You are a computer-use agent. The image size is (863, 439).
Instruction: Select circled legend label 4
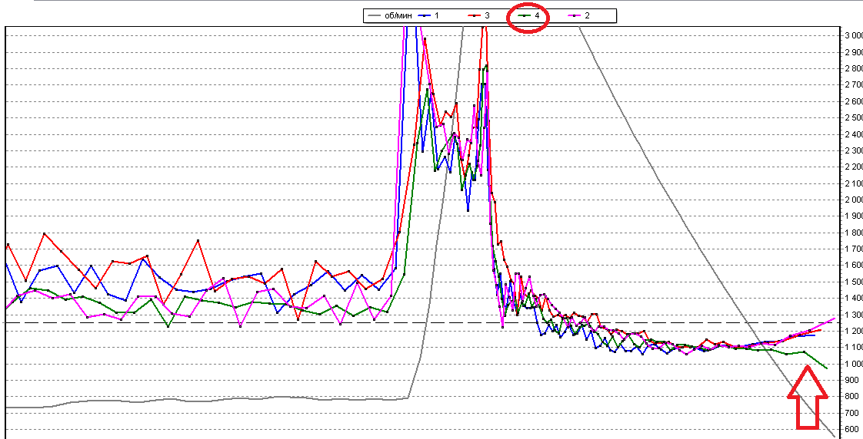pos(538,16)
